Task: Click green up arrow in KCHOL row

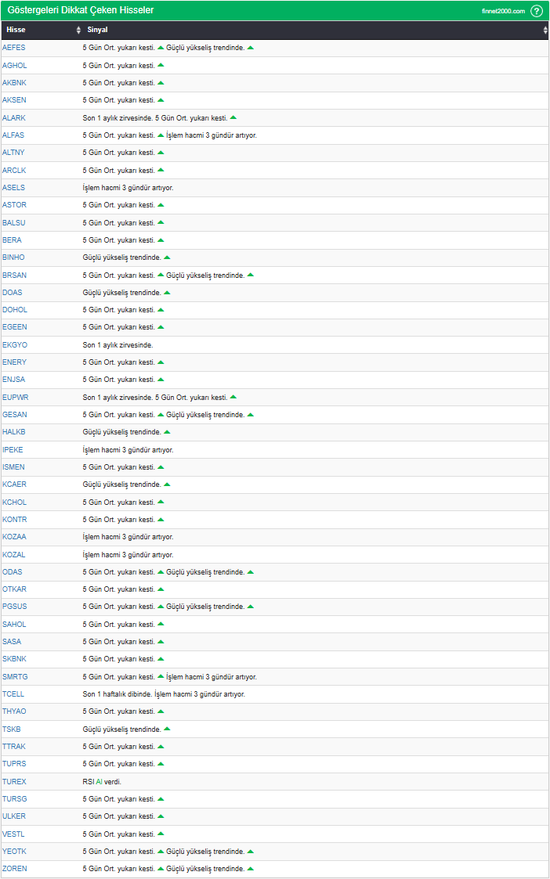Action: pyautogui.click(x=161, y=502)
